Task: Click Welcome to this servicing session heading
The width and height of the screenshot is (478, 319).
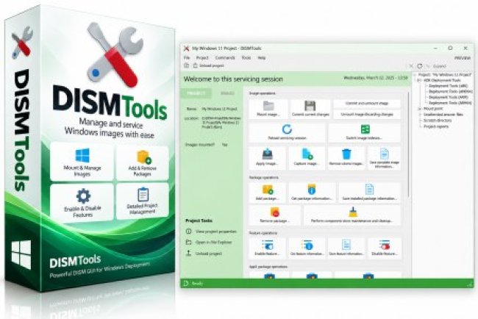Action: tap(233, 79)
